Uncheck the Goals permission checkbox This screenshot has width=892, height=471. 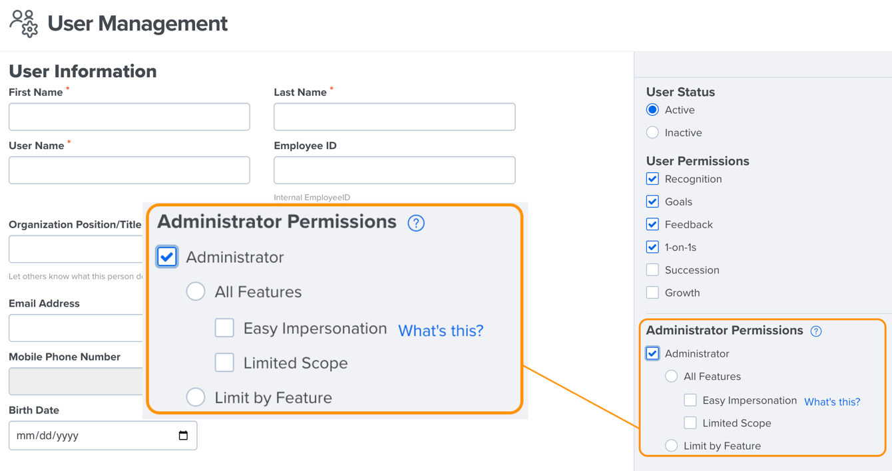pyautogui.click(x=652, y=202)
